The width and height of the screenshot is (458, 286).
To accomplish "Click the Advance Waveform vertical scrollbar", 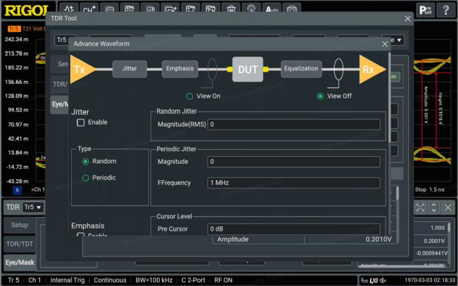I will point(389,98).
